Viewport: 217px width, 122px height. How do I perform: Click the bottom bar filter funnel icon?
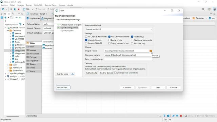tap(164, 116)
